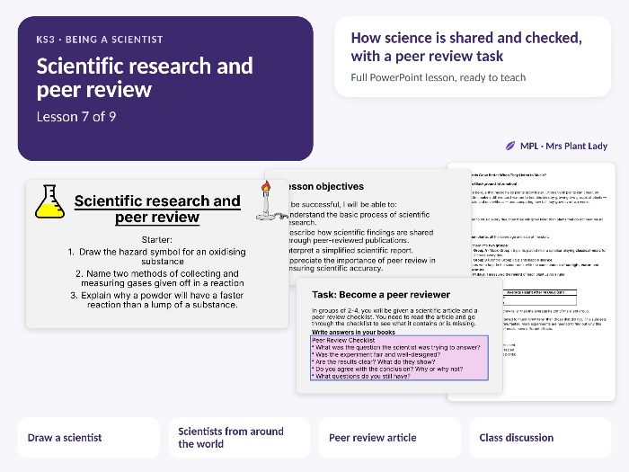
Task: Open the 'Draw a scientist' card
Action: (89, 438)
